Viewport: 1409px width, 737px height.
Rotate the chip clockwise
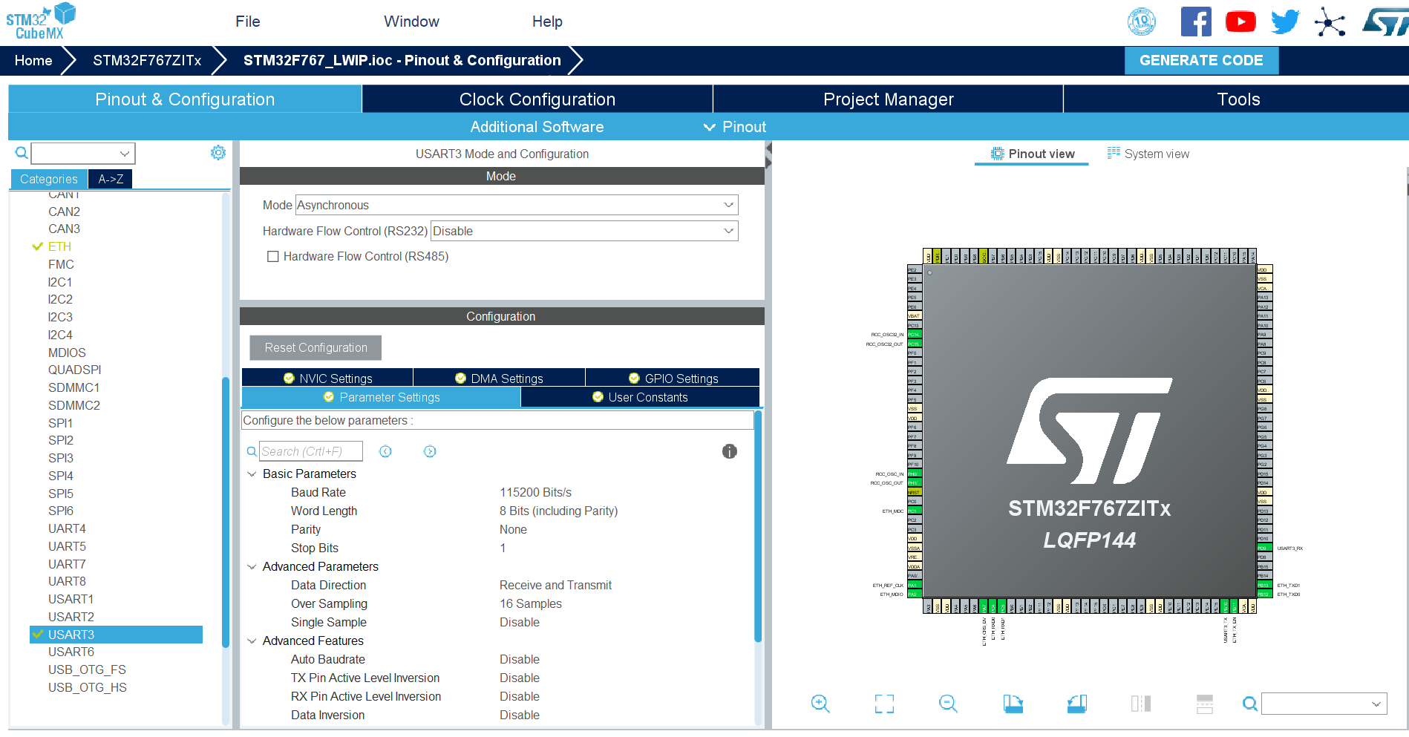click(1013, 704)
